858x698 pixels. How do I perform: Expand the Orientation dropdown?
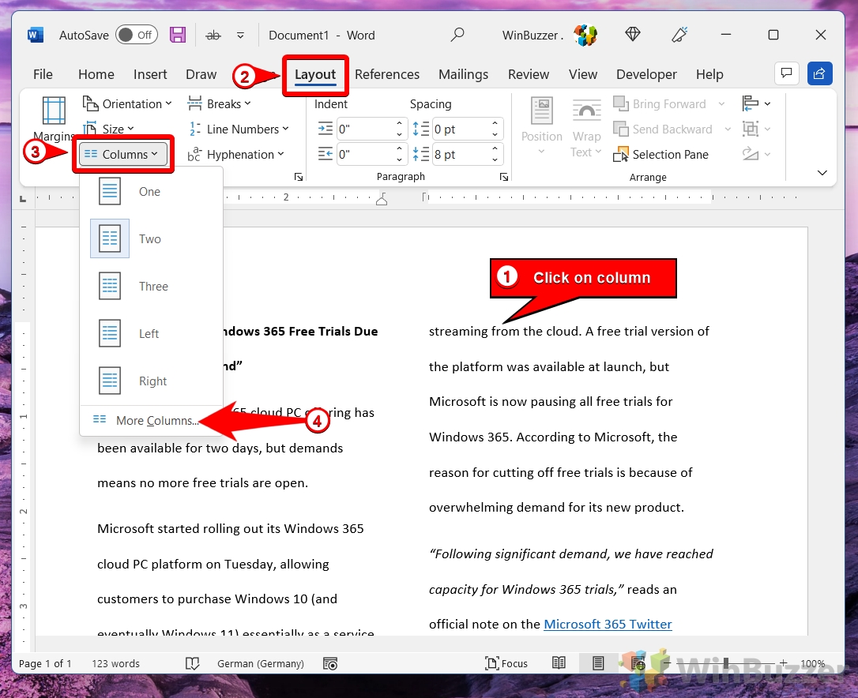(127, 103)
